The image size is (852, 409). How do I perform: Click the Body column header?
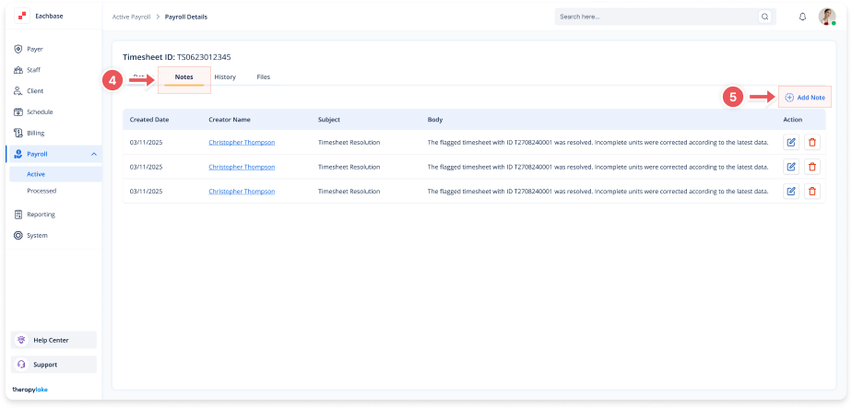(x=434, y=120)
